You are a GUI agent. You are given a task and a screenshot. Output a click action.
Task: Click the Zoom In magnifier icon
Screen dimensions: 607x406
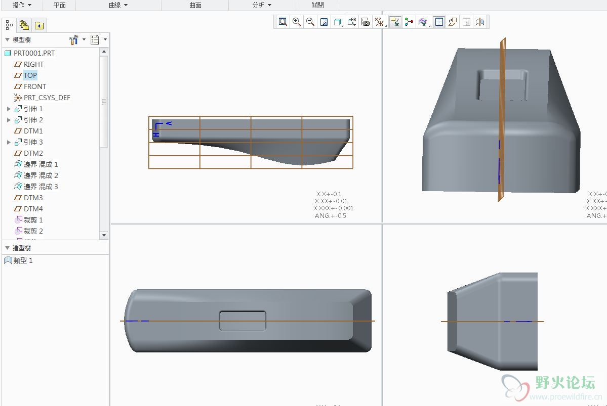[x=297, y=22]
